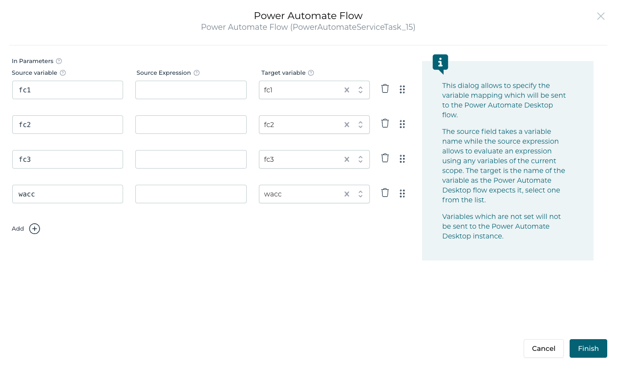Add a new parameter mapping row
Image resolution: width=617 pixels, height=367 pixels.
click(x=34, y=228)
